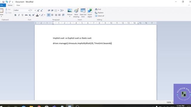Toggle Italic formatting

point(19,15)
